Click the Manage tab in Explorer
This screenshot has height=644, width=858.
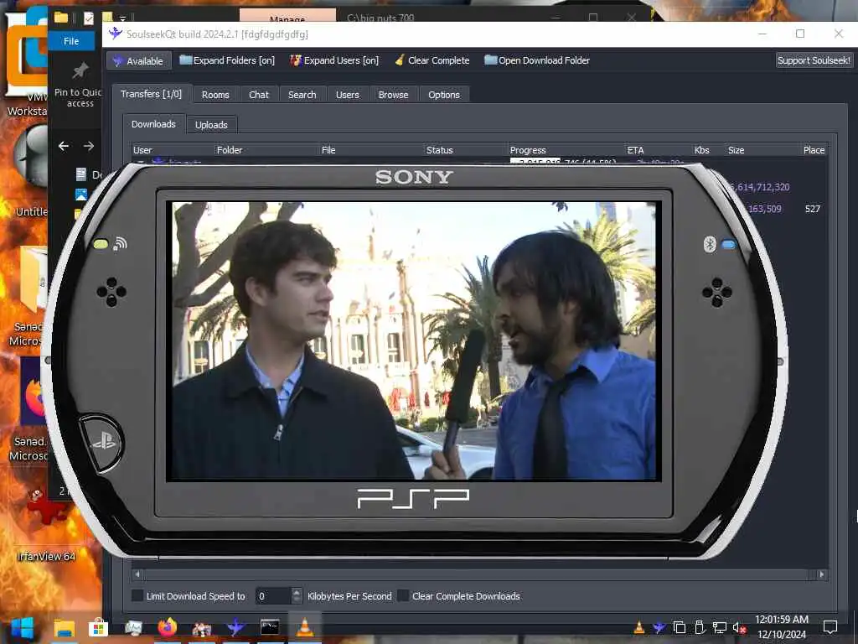tap(288, 17)
